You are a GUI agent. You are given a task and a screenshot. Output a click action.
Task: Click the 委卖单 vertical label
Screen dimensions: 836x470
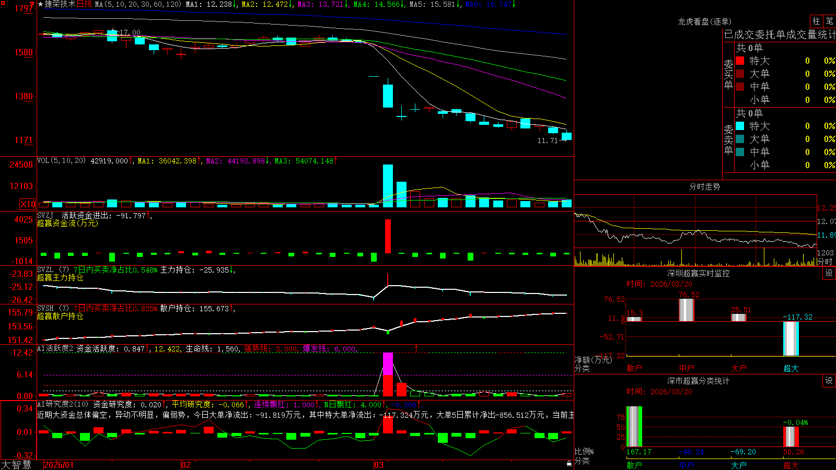click(728, 139)
